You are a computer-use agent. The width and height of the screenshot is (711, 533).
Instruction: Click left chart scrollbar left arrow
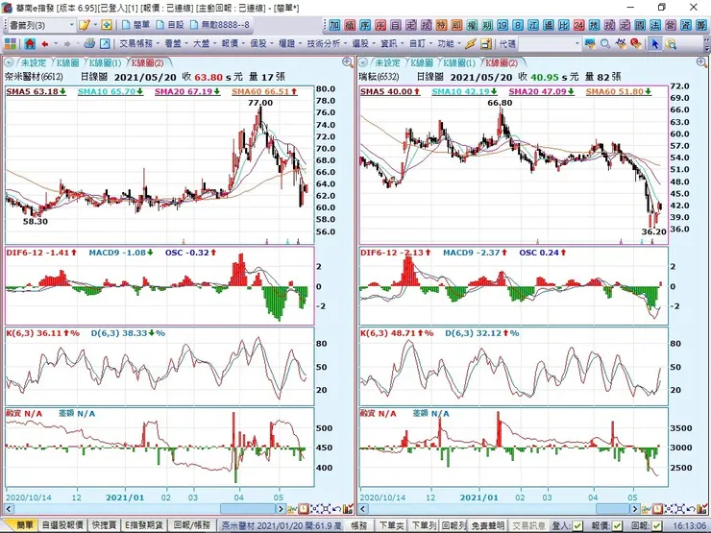[x=9, y=509]
